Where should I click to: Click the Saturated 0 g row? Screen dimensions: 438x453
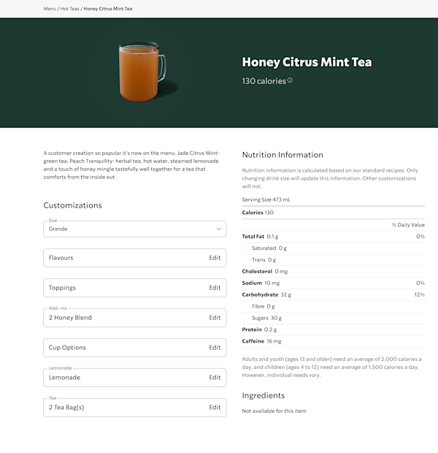333,248
